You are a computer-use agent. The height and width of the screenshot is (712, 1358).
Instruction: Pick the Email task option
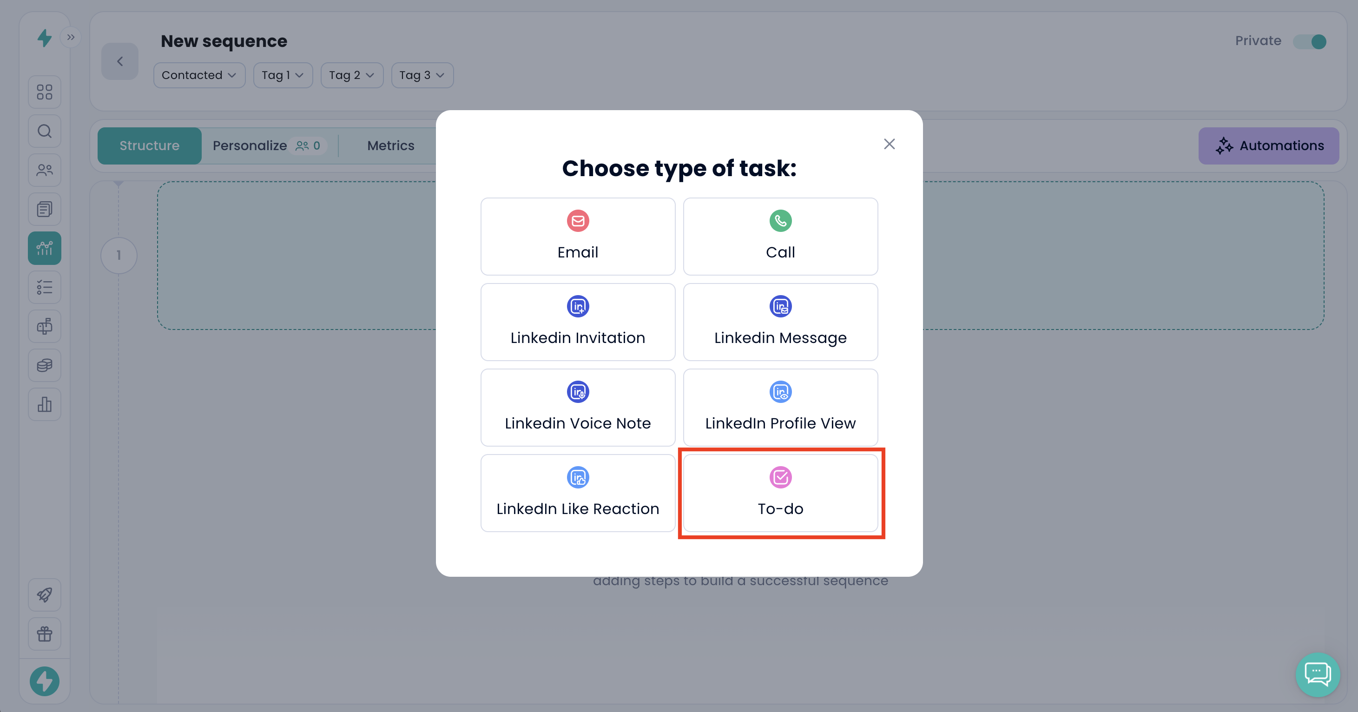coord(578,237)
